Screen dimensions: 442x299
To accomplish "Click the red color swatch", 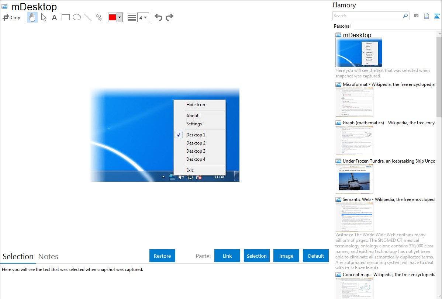I will pos(113,17).
